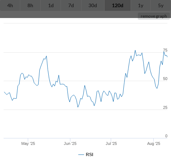This screenshot has height=164, width=171.
Task: Choose the 1d time range tab
Action: (x=51, y=5)
